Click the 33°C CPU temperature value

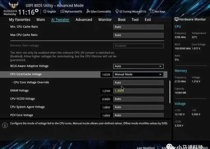[x=194, y=37]
